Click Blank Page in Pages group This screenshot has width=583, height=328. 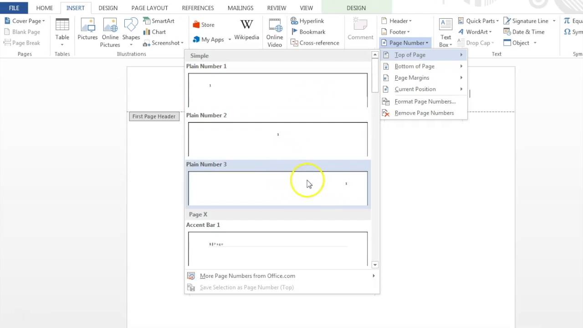click(22, 32)
